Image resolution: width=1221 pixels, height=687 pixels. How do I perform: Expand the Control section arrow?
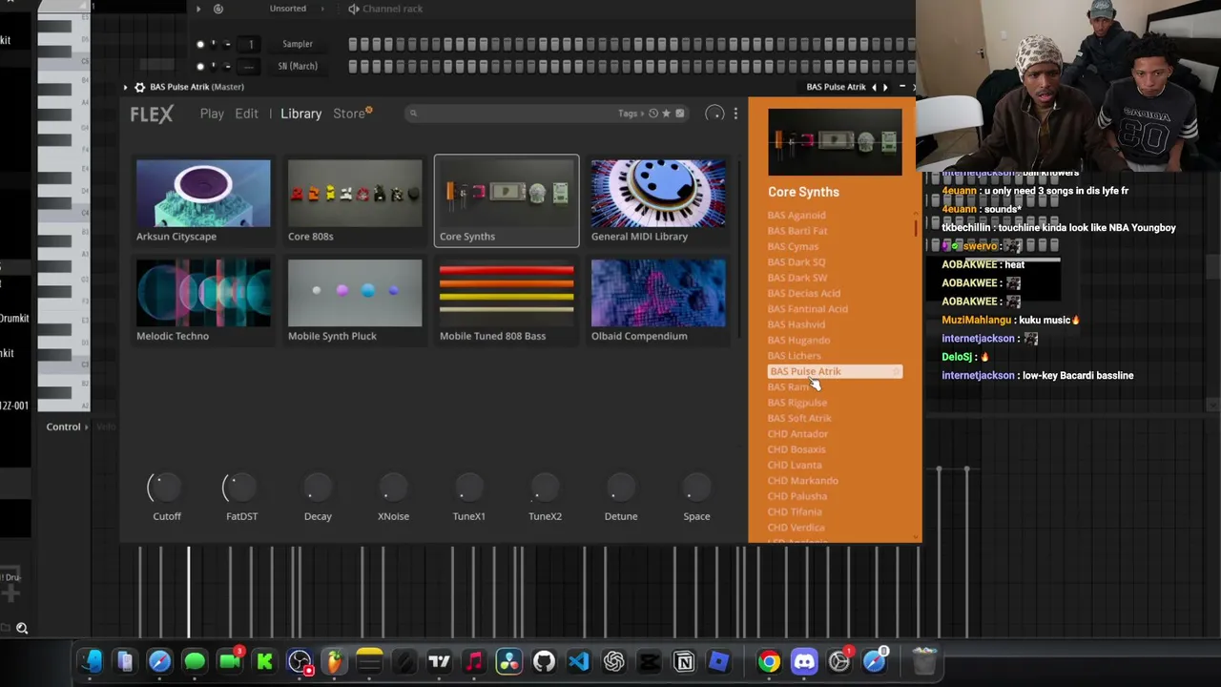click(x=86, y=427)
